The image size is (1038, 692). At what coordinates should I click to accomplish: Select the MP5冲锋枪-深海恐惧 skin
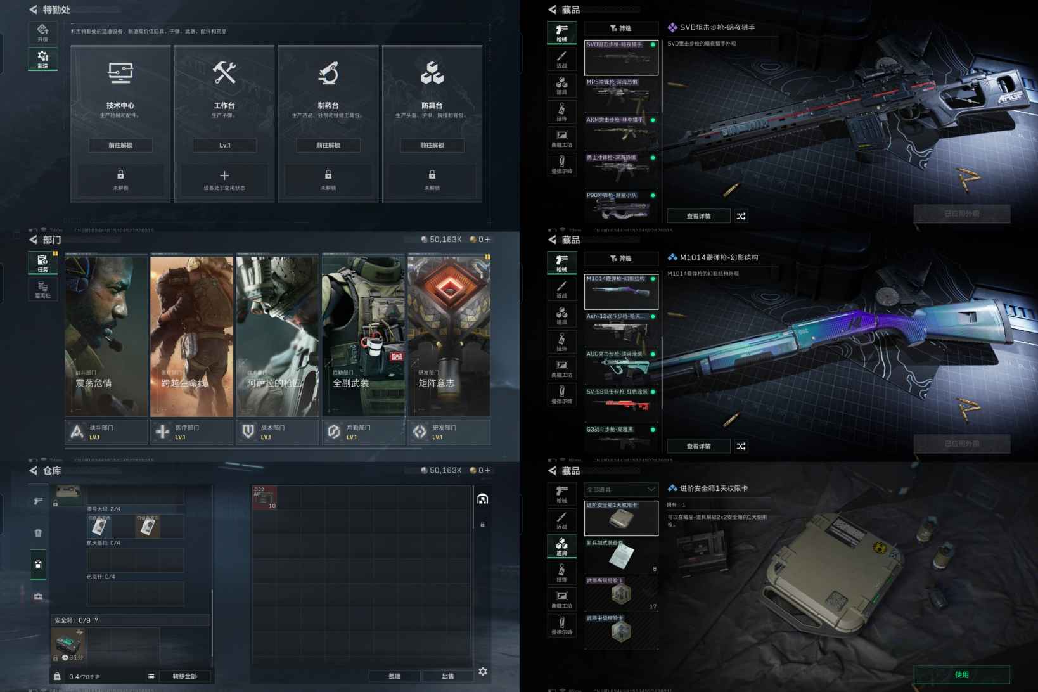621,96
